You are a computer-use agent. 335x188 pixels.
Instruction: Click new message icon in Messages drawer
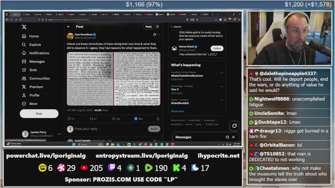227,137
